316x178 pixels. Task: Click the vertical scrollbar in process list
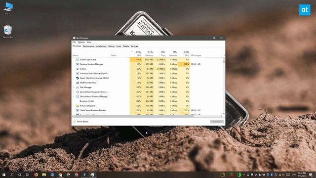pyautogui.click(x=224, y=61)
